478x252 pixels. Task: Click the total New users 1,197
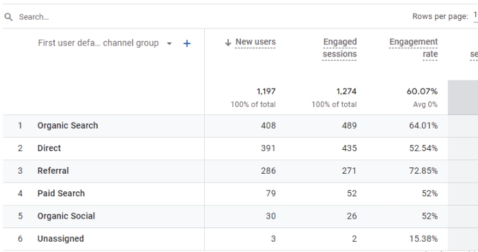[266, 91]
